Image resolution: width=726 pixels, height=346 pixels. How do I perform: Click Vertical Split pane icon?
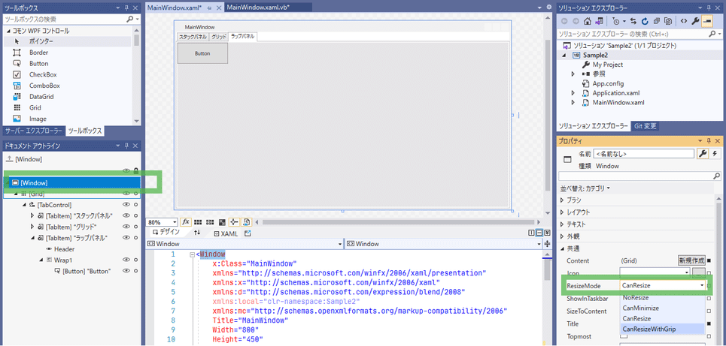[531, 233]
